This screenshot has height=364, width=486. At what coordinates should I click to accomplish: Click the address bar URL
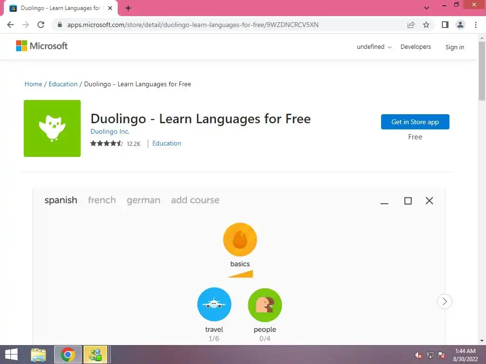tap(193, 25)
